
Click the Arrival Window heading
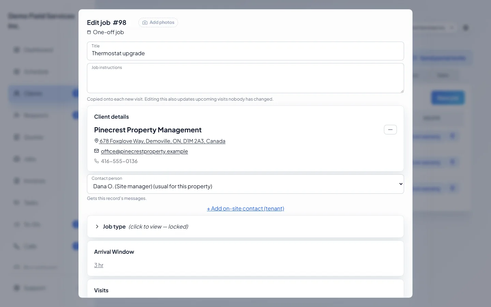pyautogui.click(x=114, y=252)
